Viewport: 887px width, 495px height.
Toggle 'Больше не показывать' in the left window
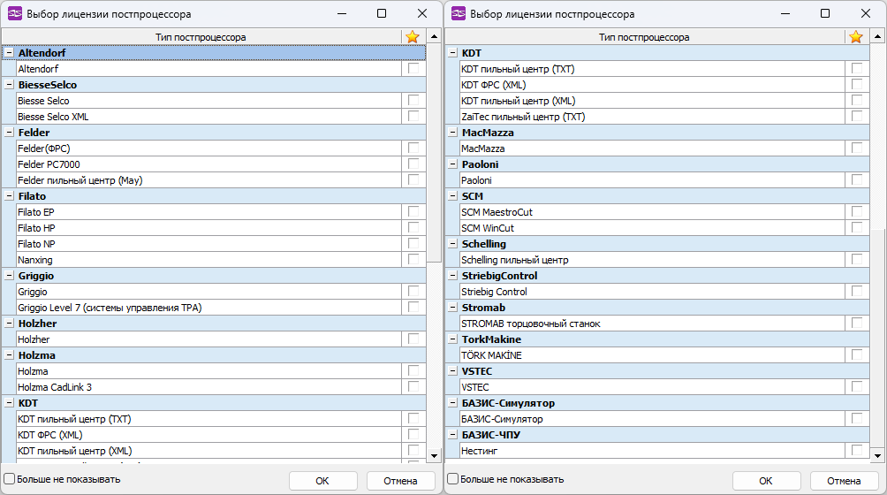(x=10, y=479)
